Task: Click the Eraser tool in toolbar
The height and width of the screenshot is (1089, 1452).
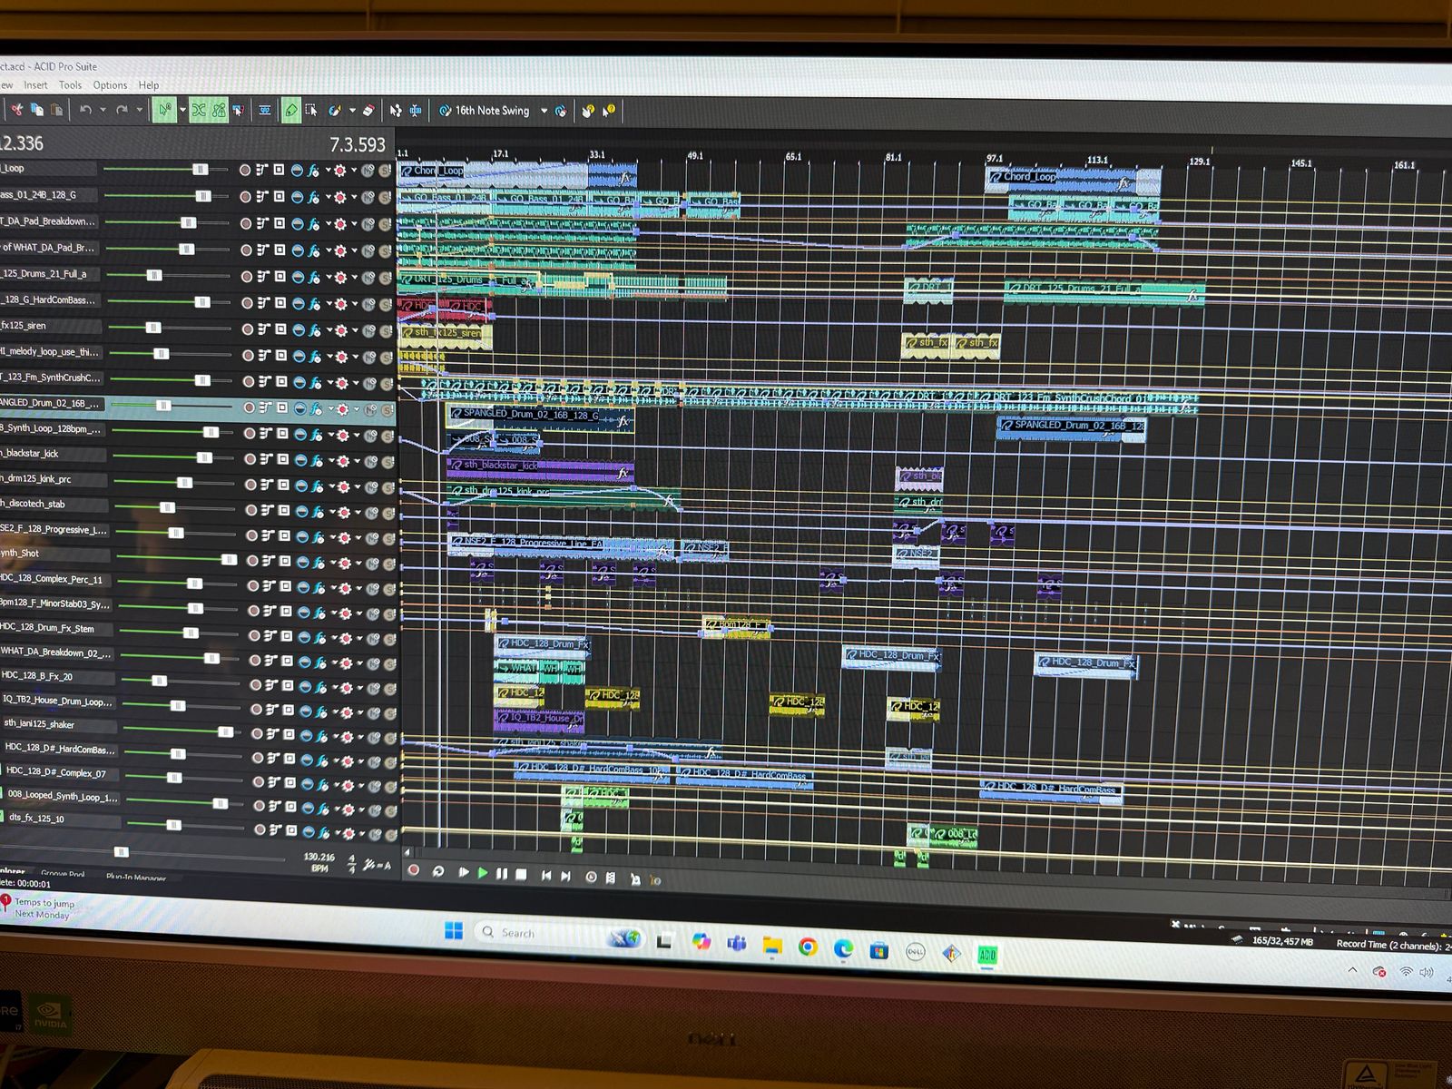Action: click(x=368, y=111)
